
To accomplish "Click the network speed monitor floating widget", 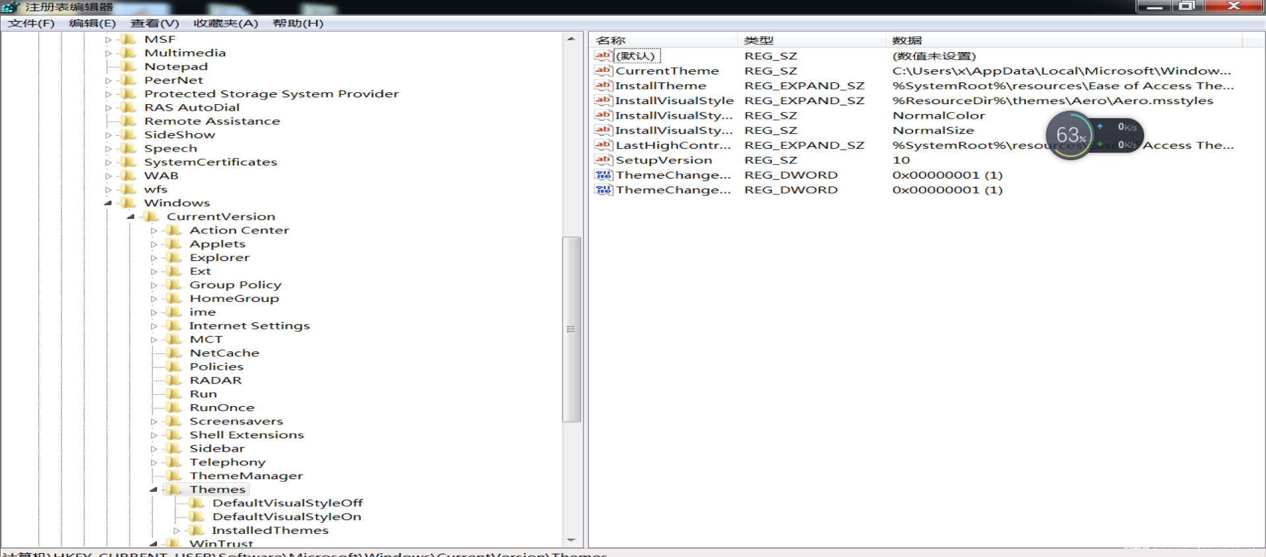I will [1094, 135].
